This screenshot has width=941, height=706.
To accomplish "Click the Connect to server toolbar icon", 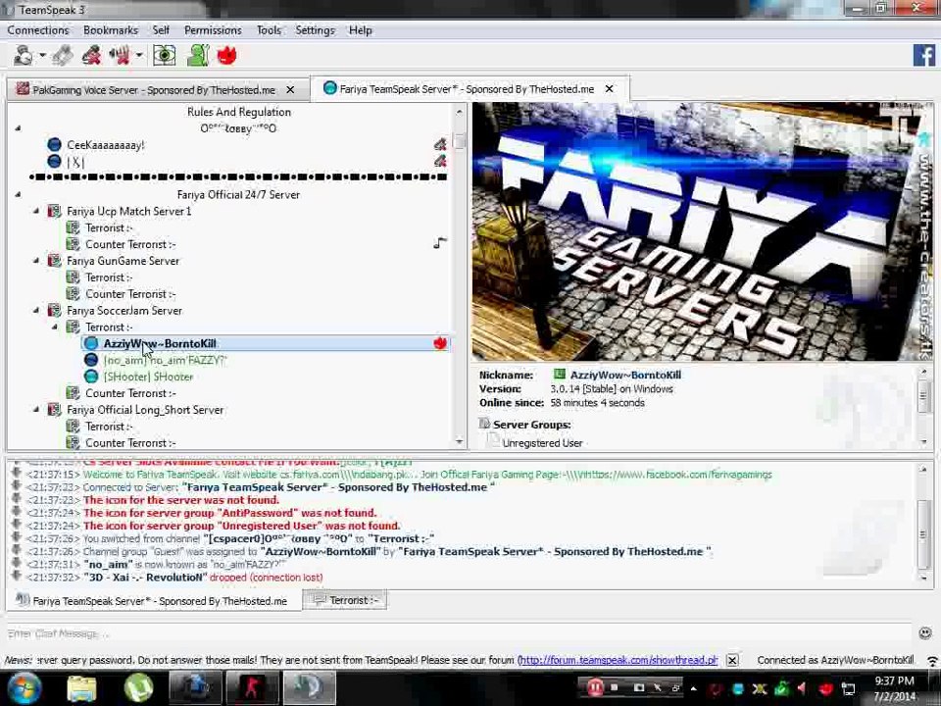I will coord(24,56).
